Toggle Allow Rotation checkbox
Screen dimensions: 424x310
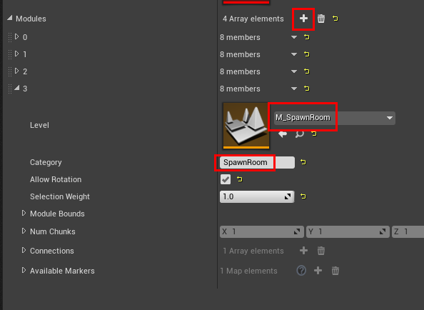click(226, 179)
